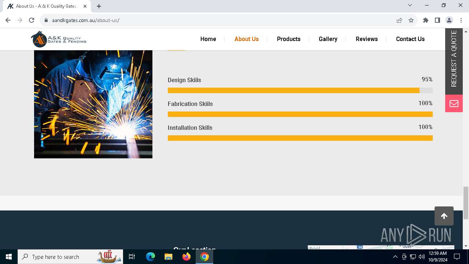Screen dimensions: 469x264
Task: Open volume control in system tray
Action: (x=421, y=257)
